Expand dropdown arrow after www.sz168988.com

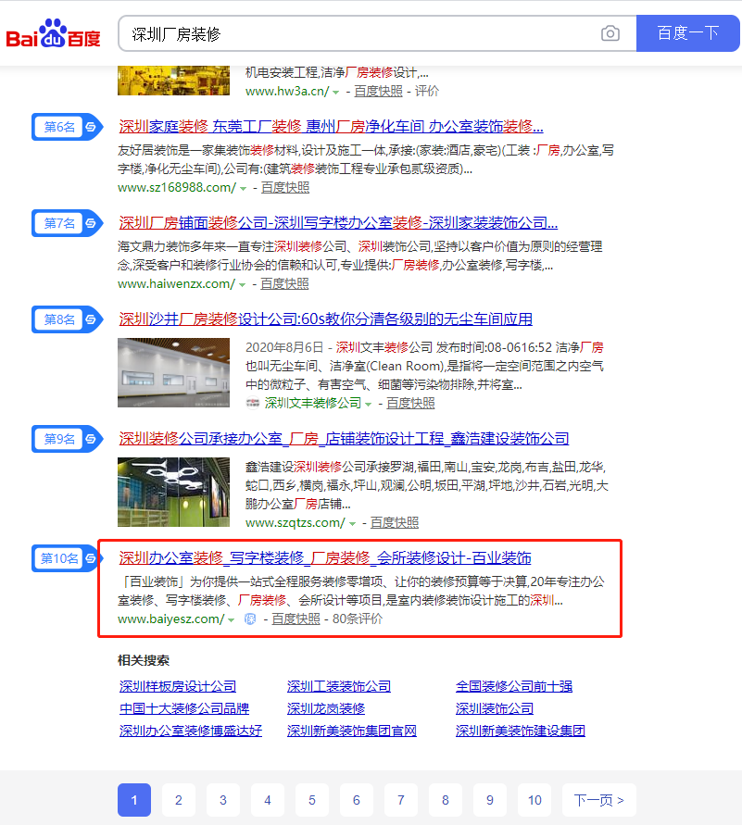click(243, 188)
